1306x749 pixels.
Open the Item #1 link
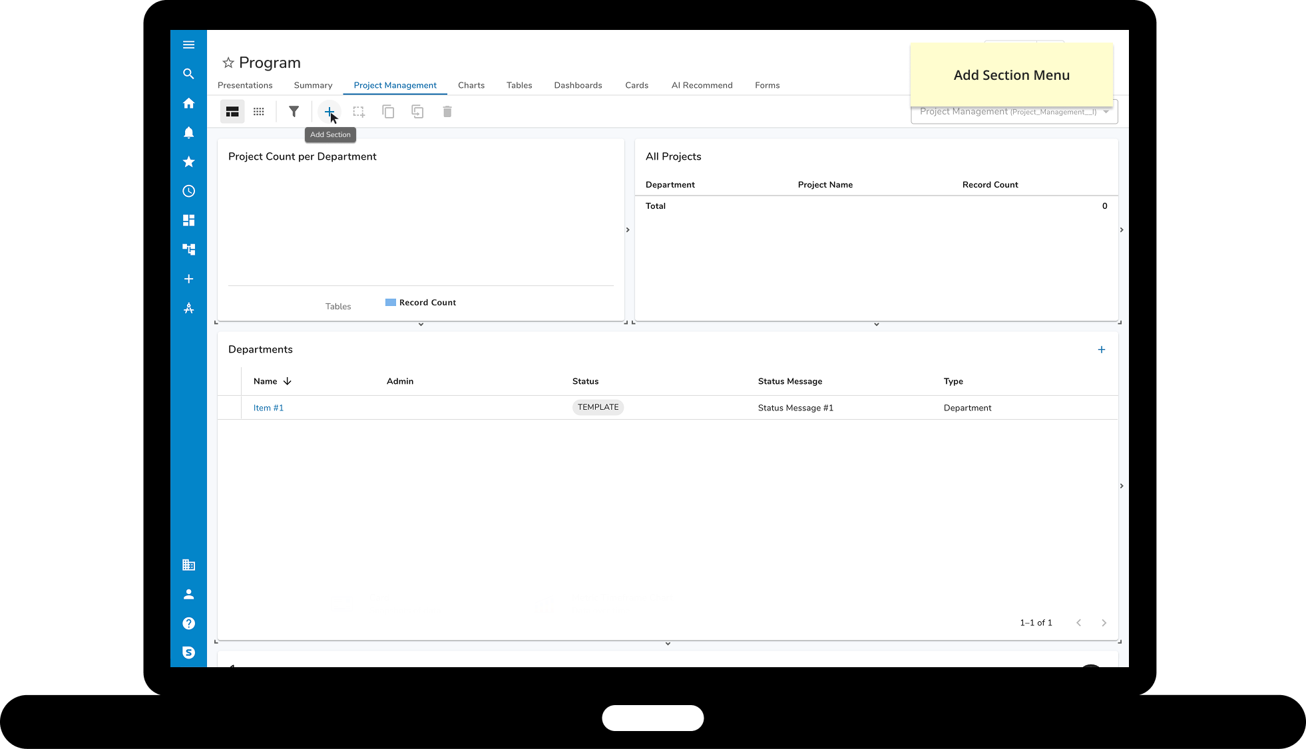point(268,408)
